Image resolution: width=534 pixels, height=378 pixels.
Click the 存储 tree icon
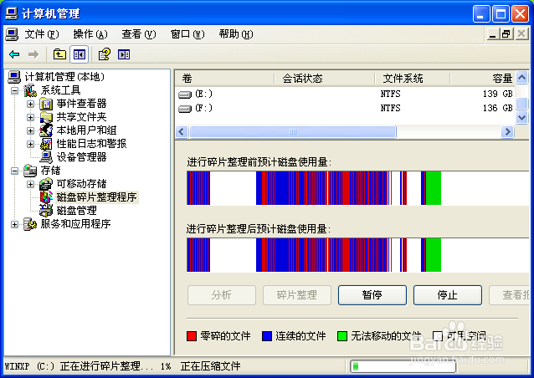pos(30,171)
